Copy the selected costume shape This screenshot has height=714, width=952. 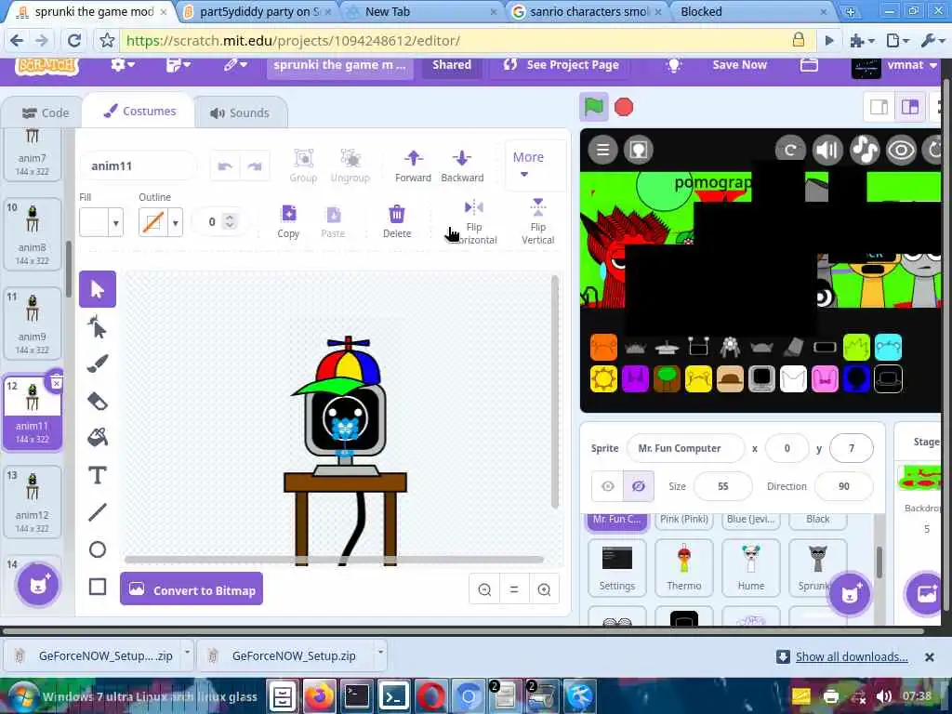click(x=288, y=221)
